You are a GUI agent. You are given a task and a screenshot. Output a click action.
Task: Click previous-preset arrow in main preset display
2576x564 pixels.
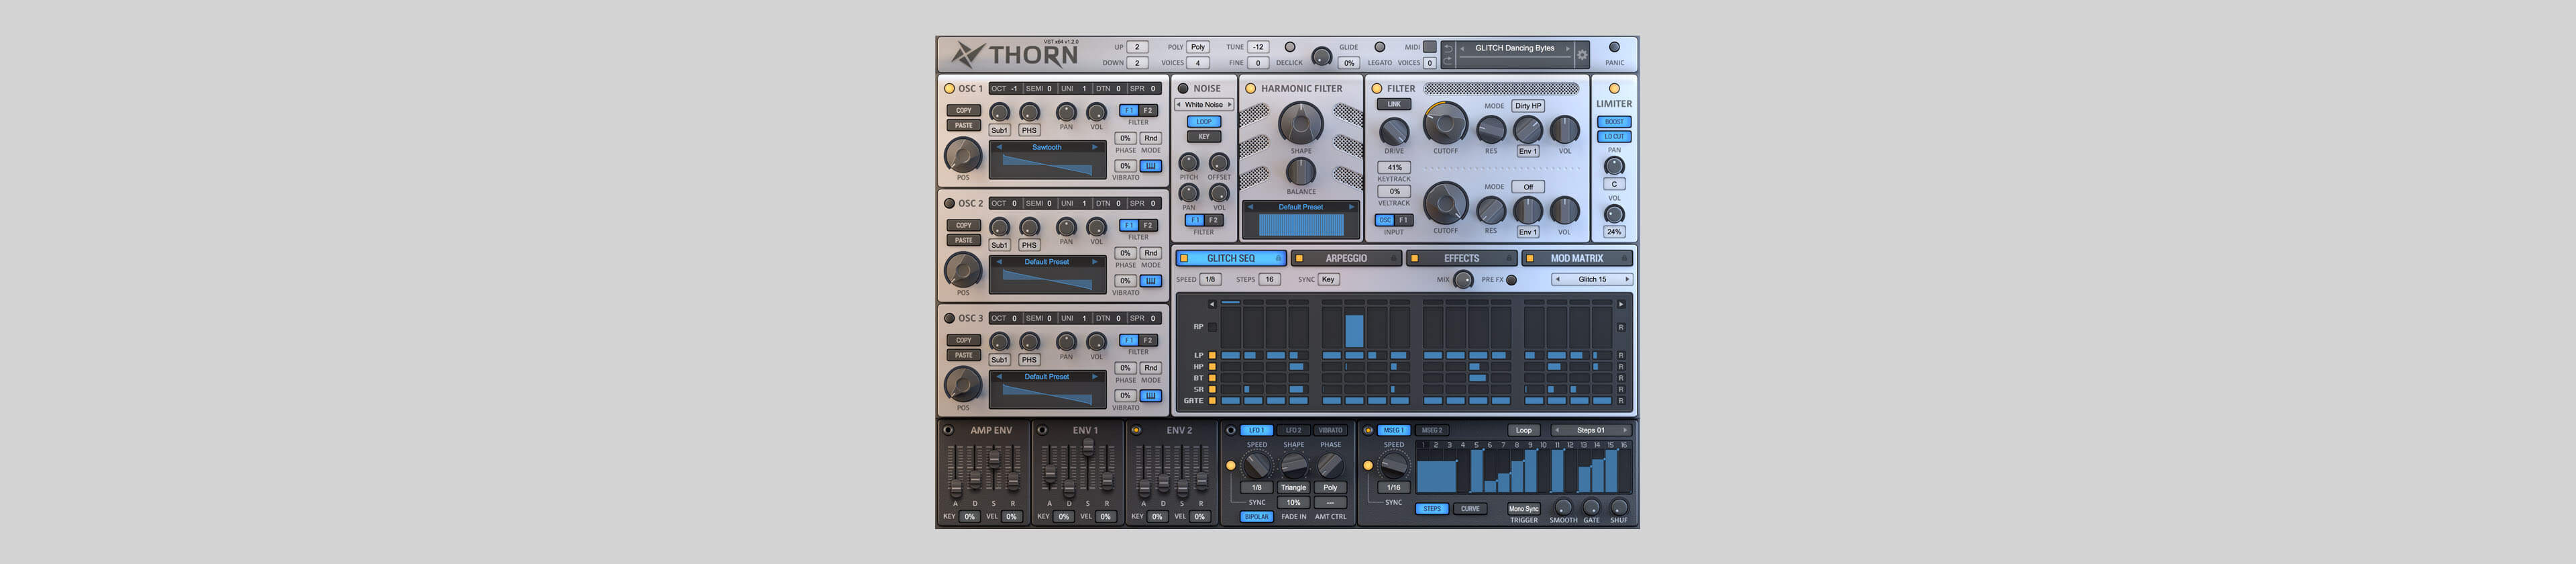pos(1462,48)
